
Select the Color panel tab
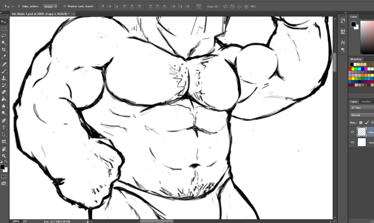[353, 17]
